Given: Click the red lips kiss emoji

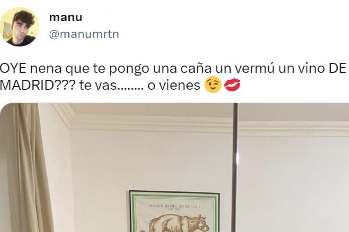Looking at the screenshot, I should [232, 86].
